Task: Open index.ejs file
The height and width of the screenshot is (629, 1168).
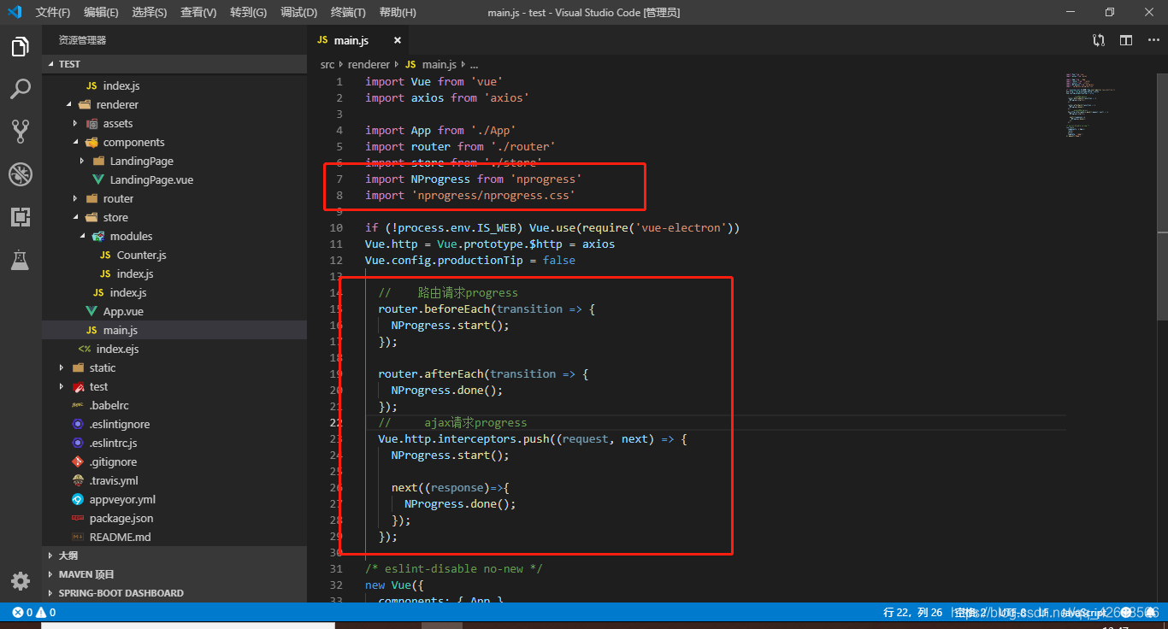Action: (x=117, y=349)
